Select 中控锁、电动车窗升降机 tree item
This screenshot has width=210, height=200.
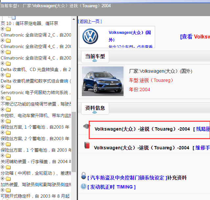[x=36, y=115]
